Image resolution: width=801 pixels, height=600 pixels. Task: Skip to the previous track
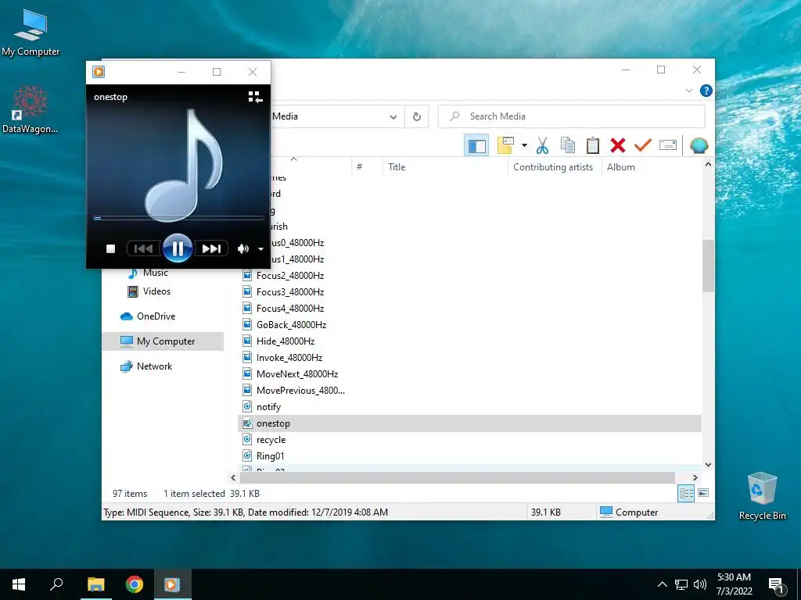point(143,248)
